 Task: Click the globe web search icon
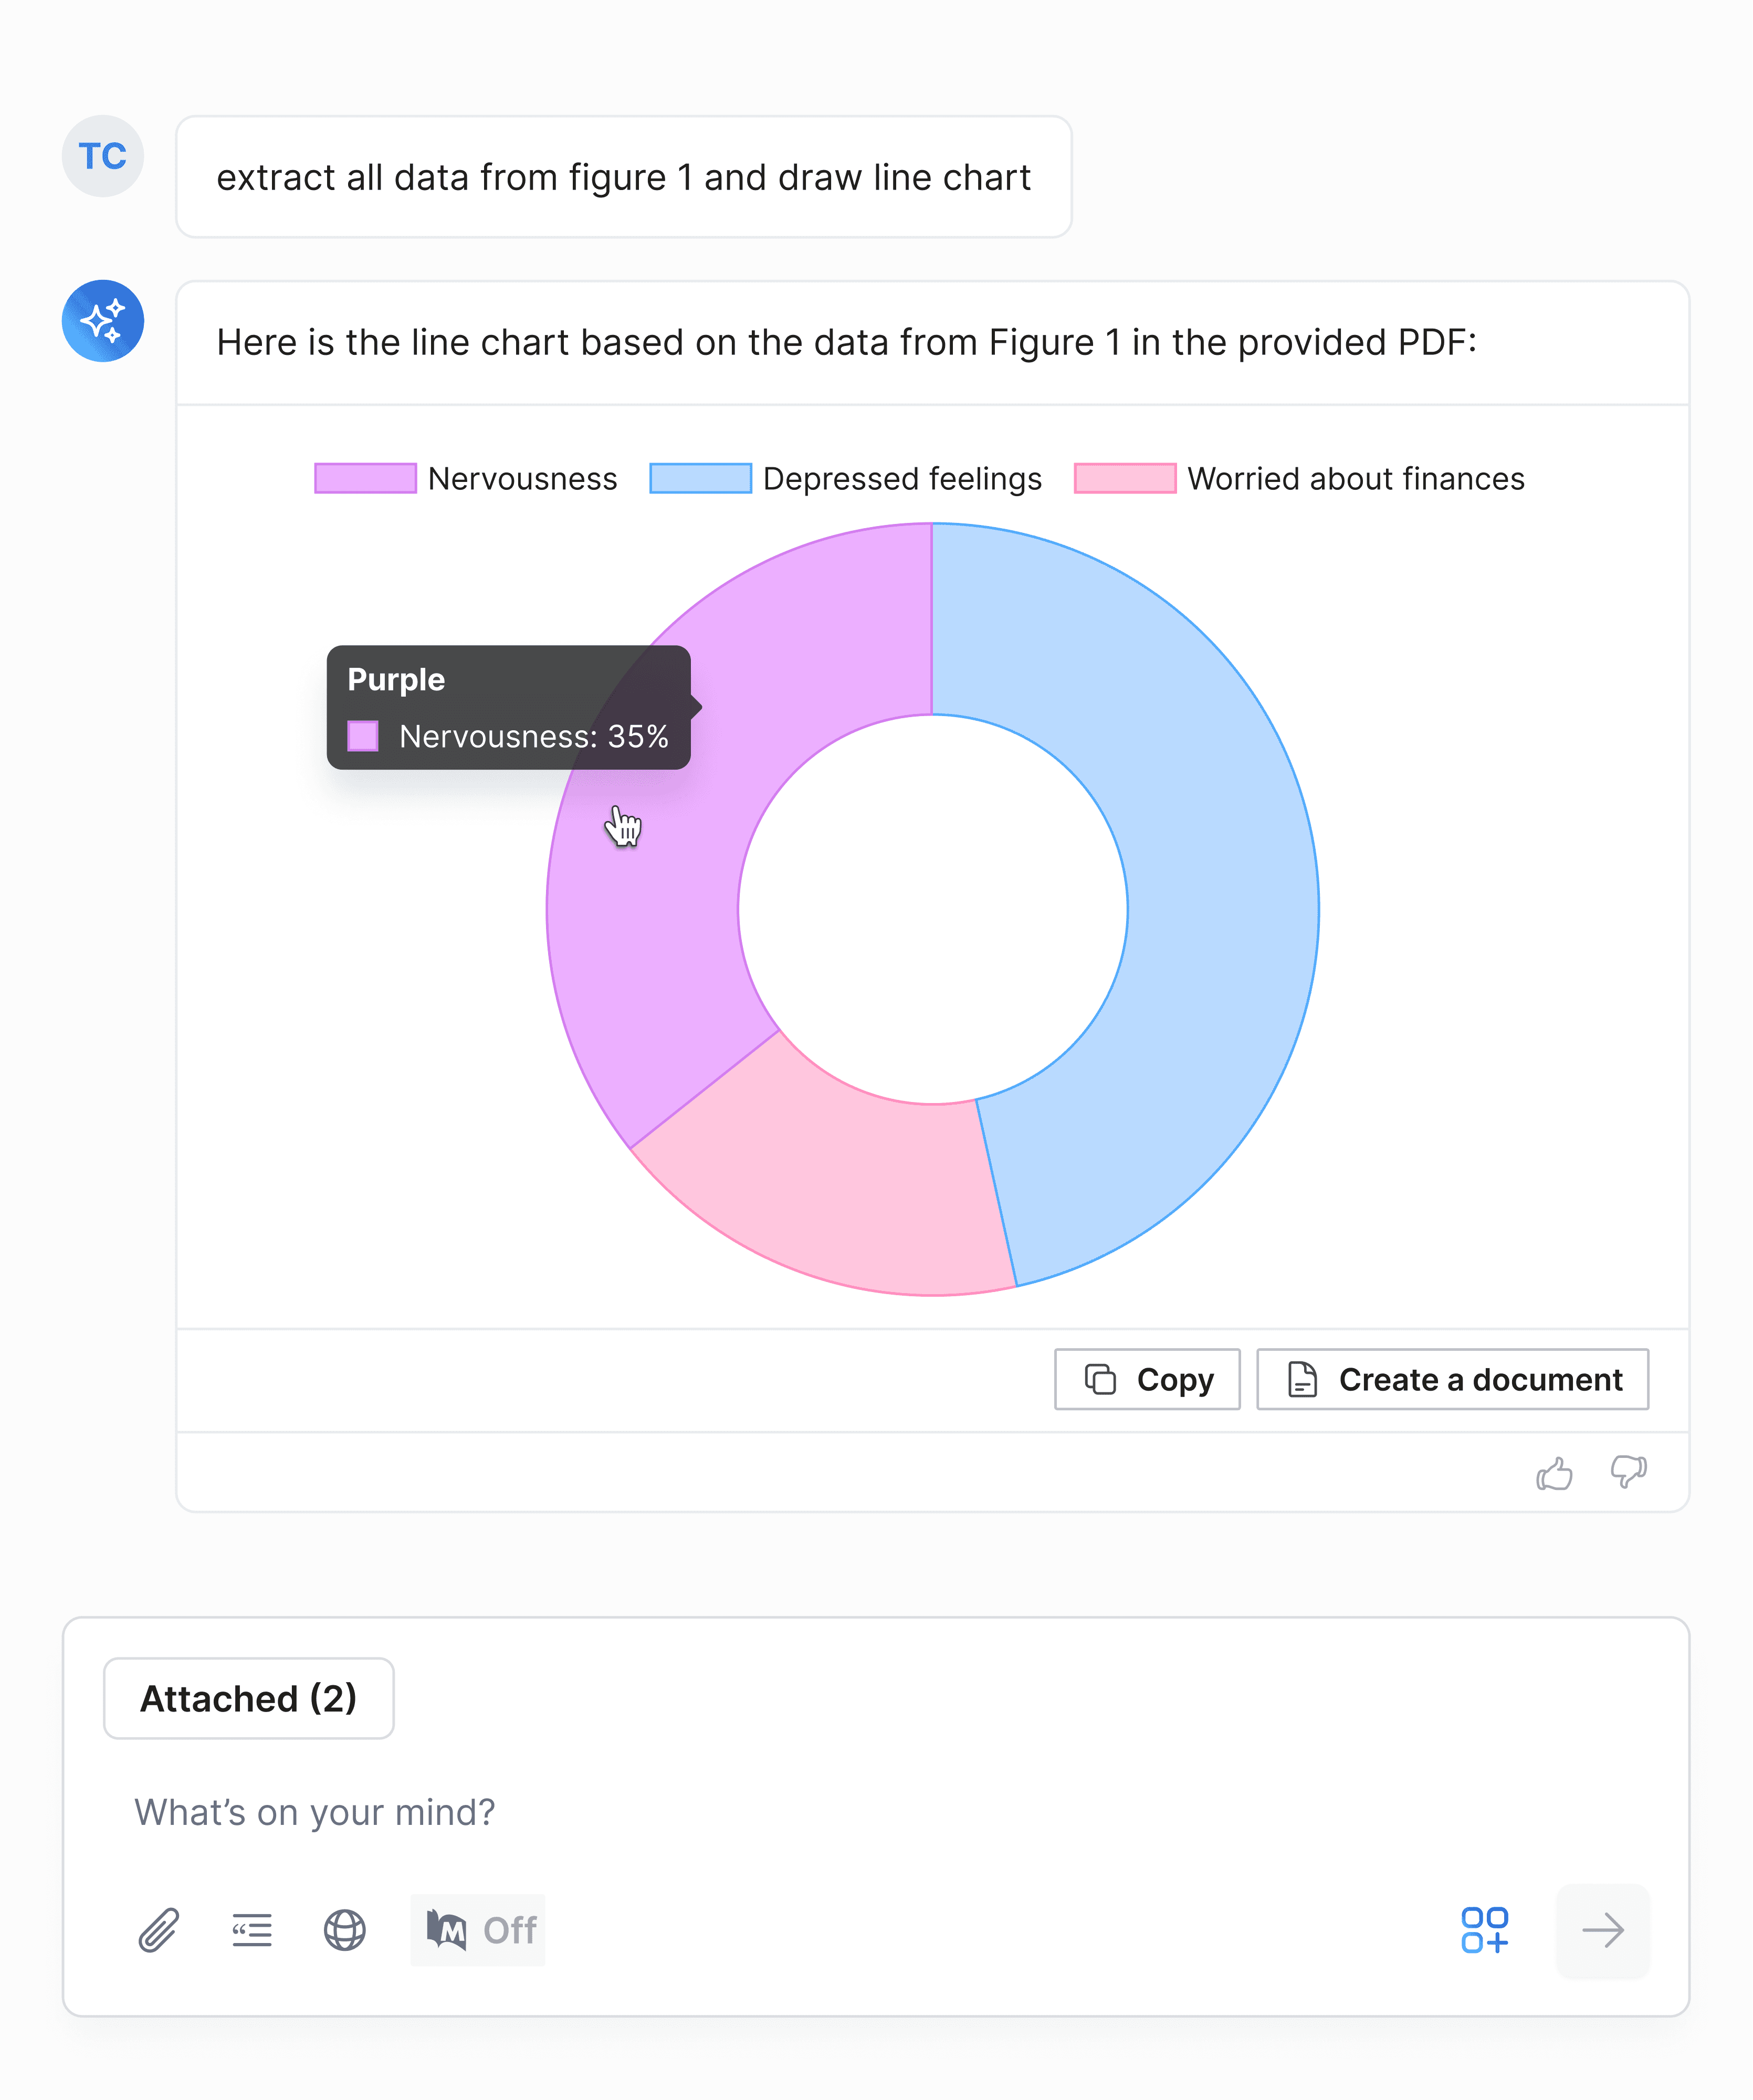(x=345, y=1930)
